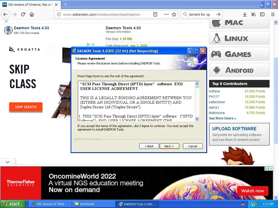The height and width of the screenshot is (208, 278).
Task: Open the hamburger application menu
Action: [273, 14]
